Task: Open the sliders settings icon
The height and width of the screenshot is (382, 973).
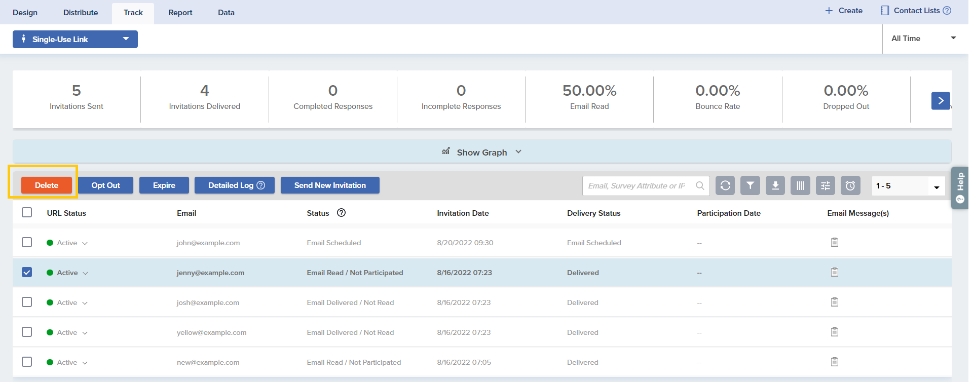Action: (x=826, y=185)
